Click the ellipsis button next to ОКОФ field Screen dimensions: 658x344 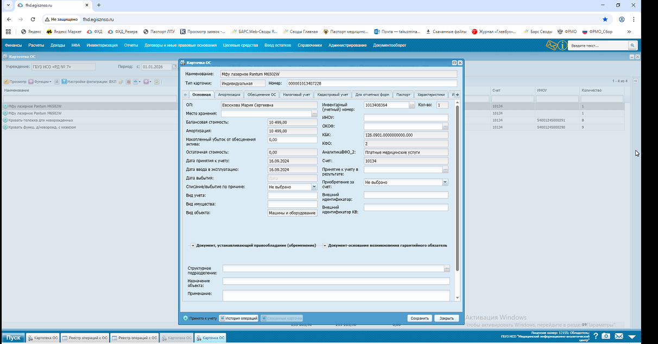tap(445, 126)
